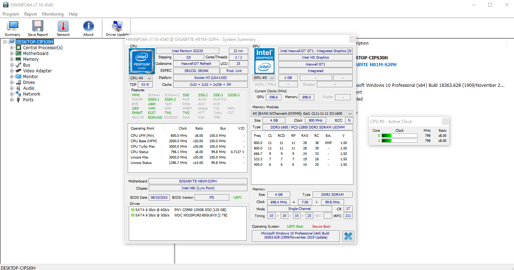514x270 pixels.
Task: Open the Report menu
Action: pos(31,14)
